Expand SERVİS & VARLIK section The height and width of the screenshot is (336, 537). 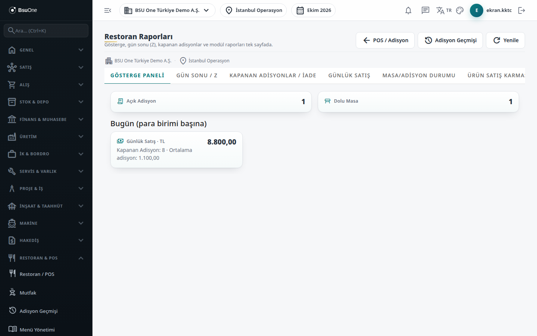(x=46, y=171)
